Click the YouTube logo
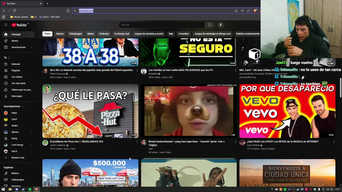This screenshot has height=192, width=342. (x=19, y=25)
